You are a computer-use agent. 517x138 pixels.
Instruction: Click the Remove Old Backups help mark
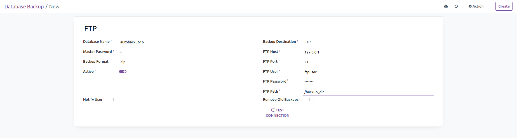300,99
